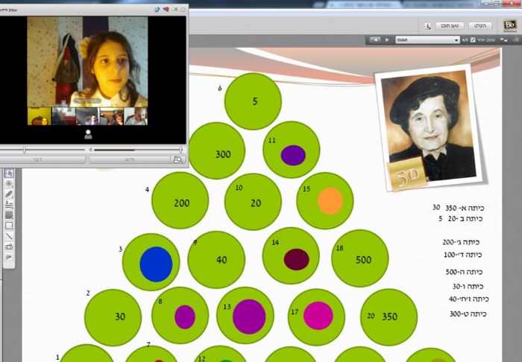Image resolution: width=522 pixels, height=362 pixels.
Task: Click the purple dot in circle 13
Action: 249,317
